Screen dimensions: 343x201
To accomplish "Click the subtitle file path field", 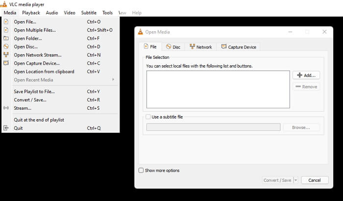I will (213, 127).
